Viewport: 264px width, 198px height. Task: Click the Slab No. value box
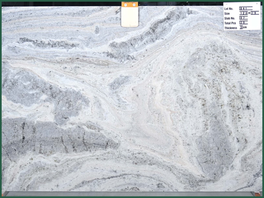coord(243,18)
